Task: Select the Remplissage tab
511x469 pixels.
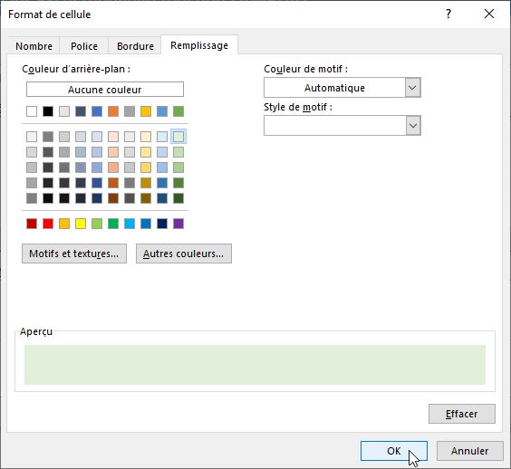Action: tap(199, 45)
